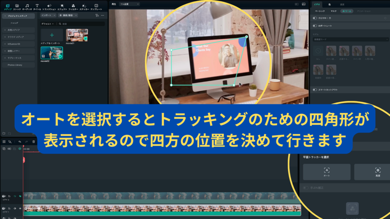This screenshot has width=390, height=219.
Task: Click the red playhead marker on timeline
Action: click(23, 160)
